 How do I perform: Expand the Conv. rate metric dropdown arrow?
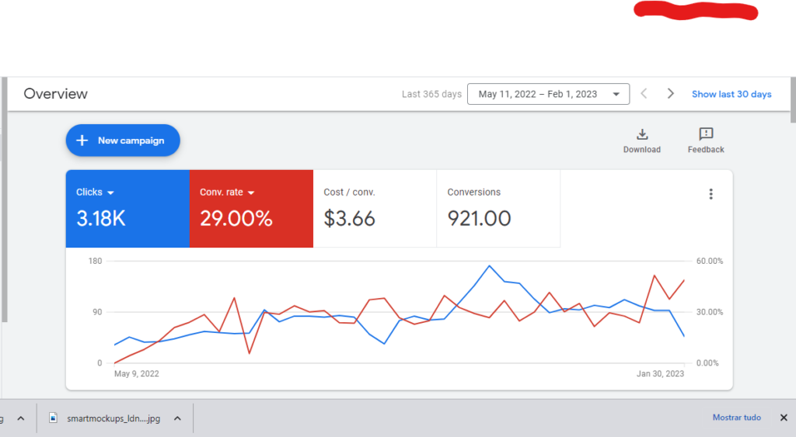(x=252, y=192)
